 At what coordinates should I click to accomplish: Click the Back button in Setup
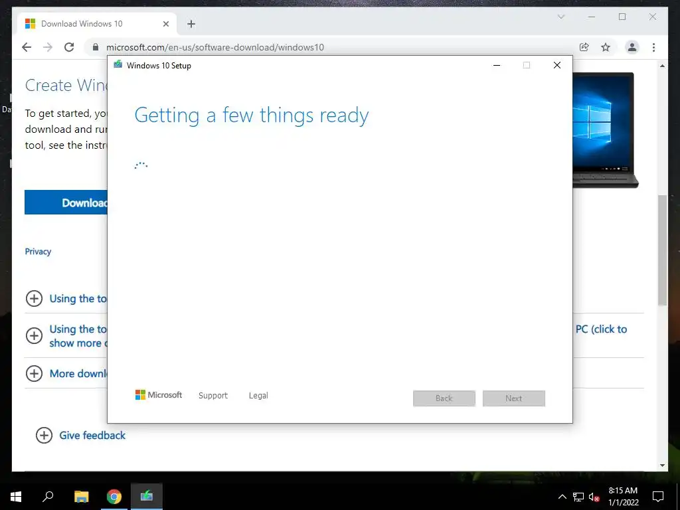[444, 398]
